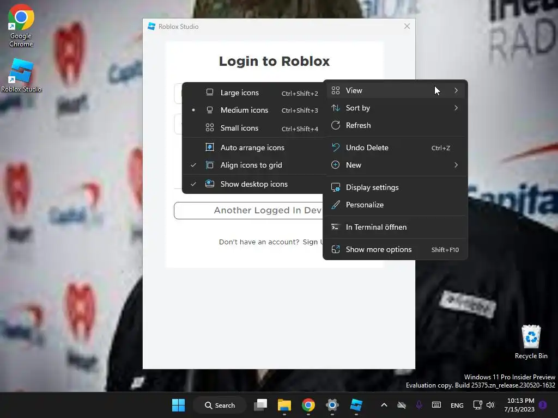This screenshot has width=558, height=418.
Task: Expand the View submenu arrow
Action: click(x=456, y=90)
